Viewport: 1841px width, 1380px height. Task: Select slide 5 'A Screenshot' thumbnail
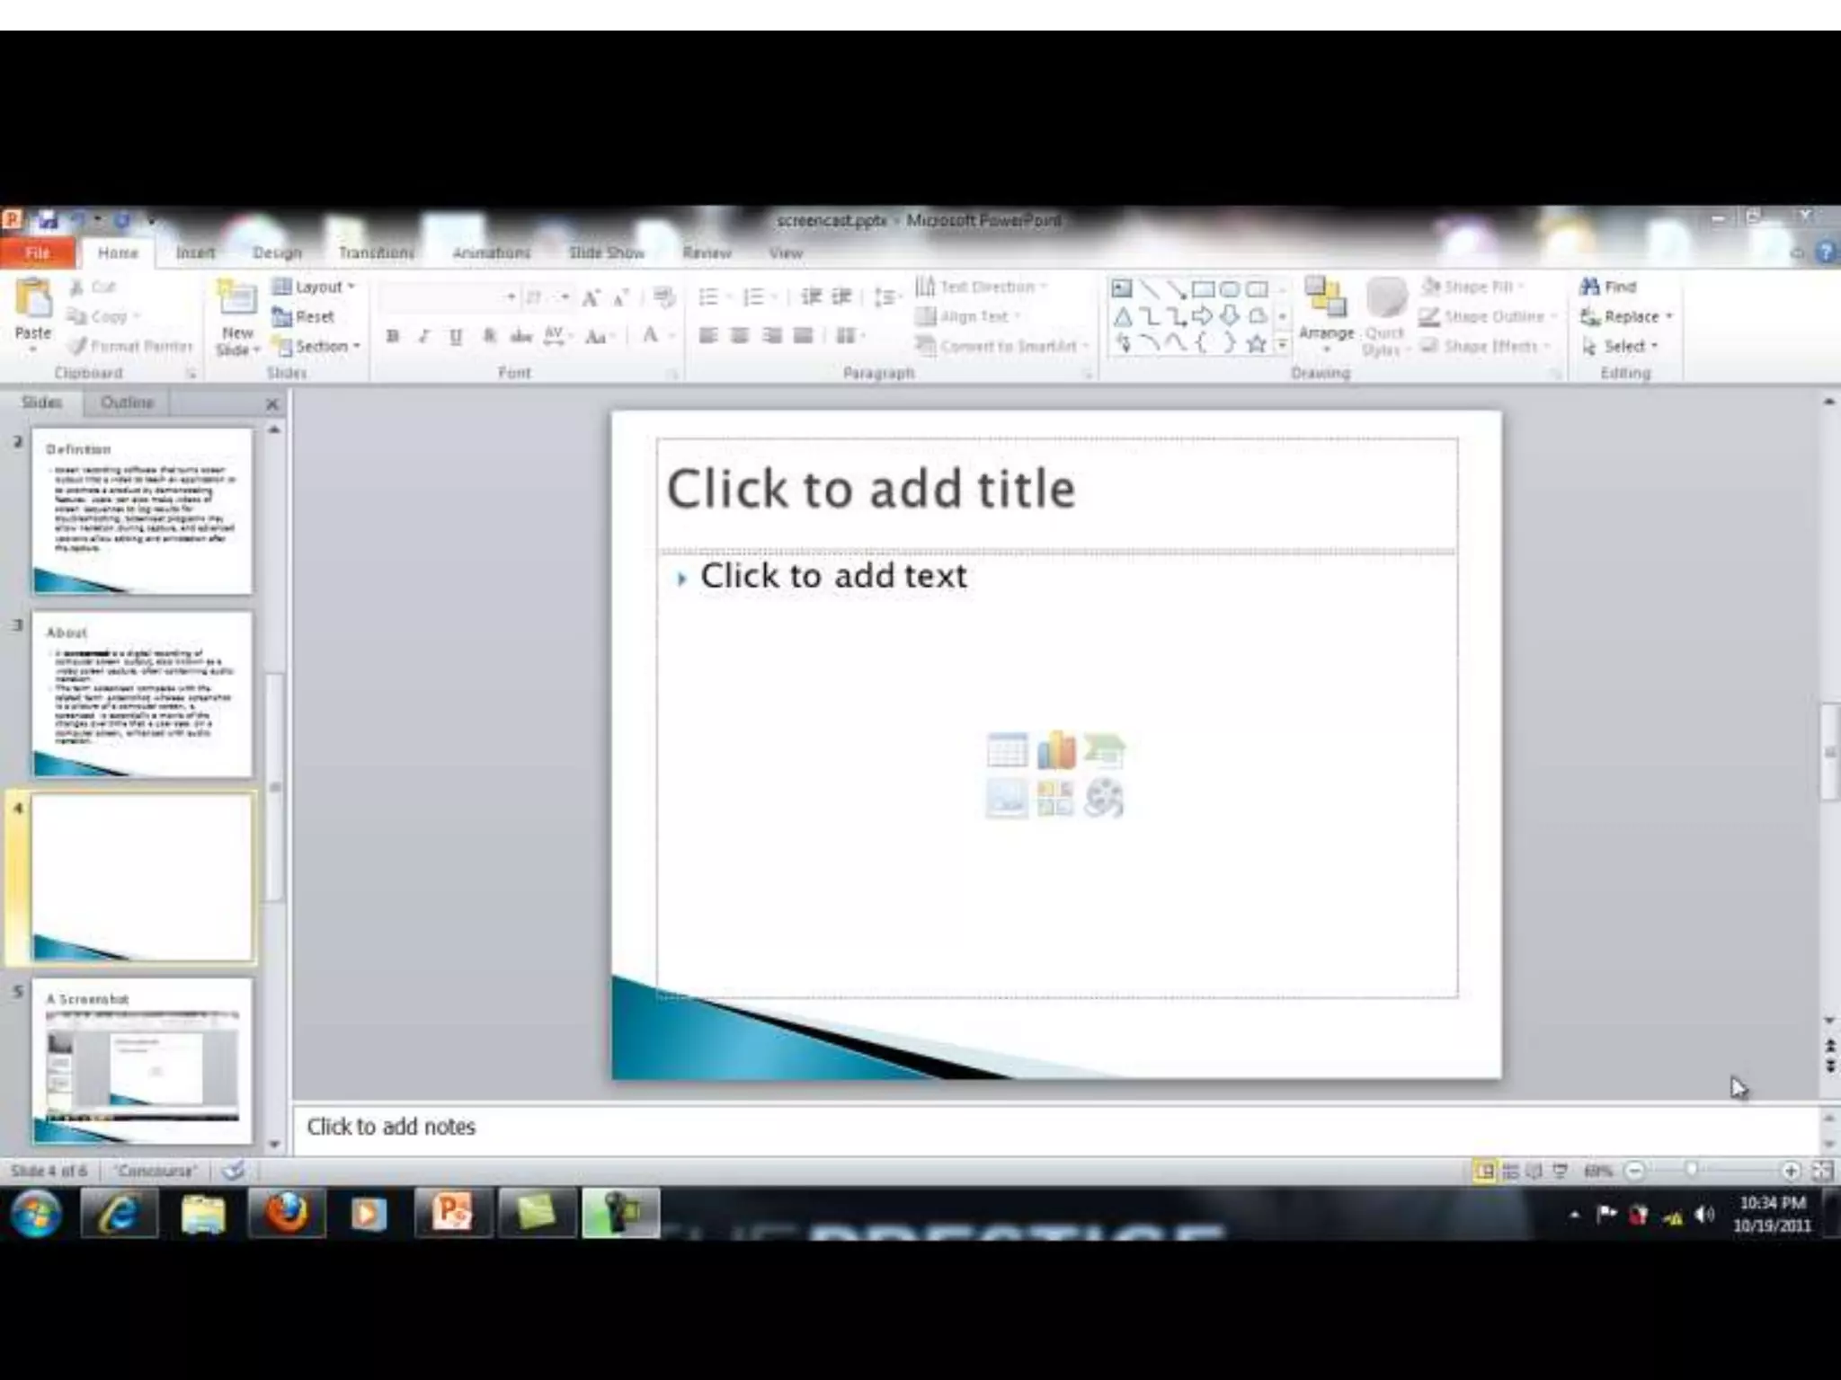[x=142, y=1062]
